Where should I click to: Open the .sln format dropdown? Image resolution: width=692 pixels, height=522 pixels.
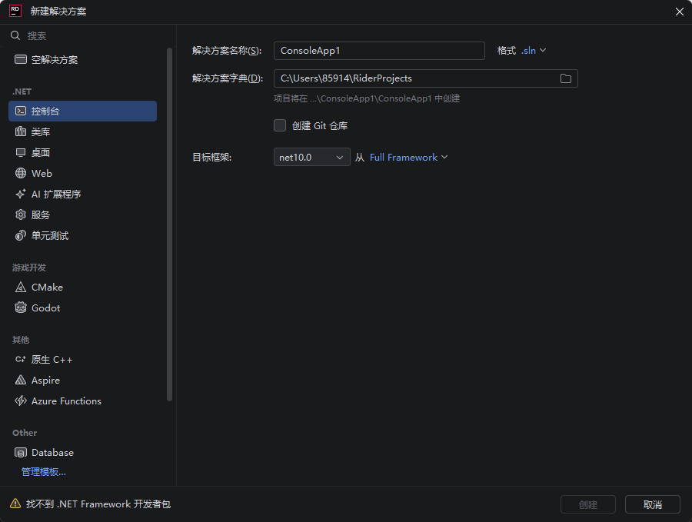click(x=534, y=50)
